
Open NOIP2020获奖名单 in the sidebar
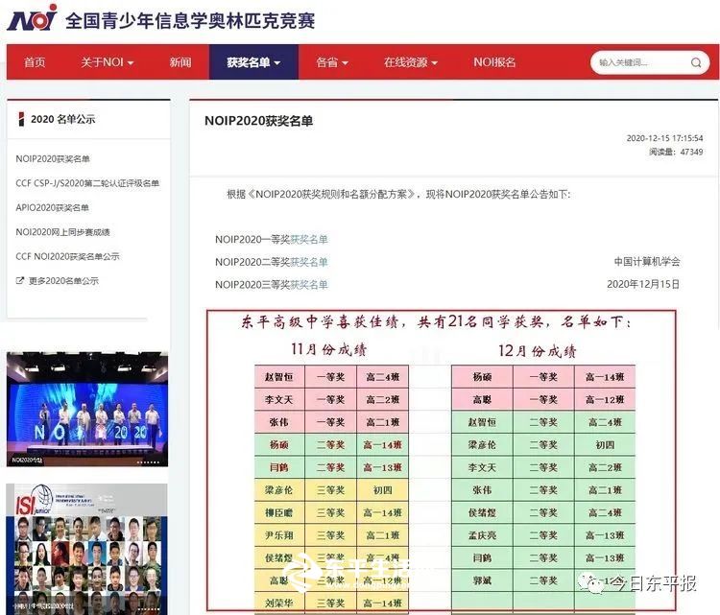click(53, 159)
